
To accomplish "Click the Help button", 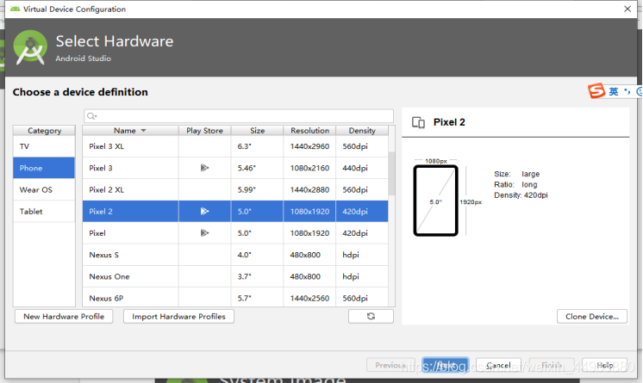I will pyautogui.click(x=604, y=365).
